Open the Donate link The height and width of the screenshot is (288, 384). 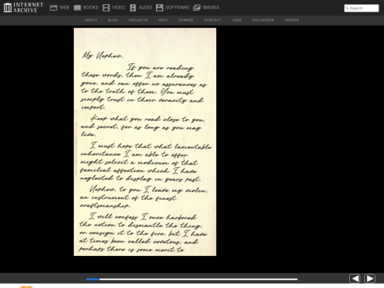click(186, 20)
